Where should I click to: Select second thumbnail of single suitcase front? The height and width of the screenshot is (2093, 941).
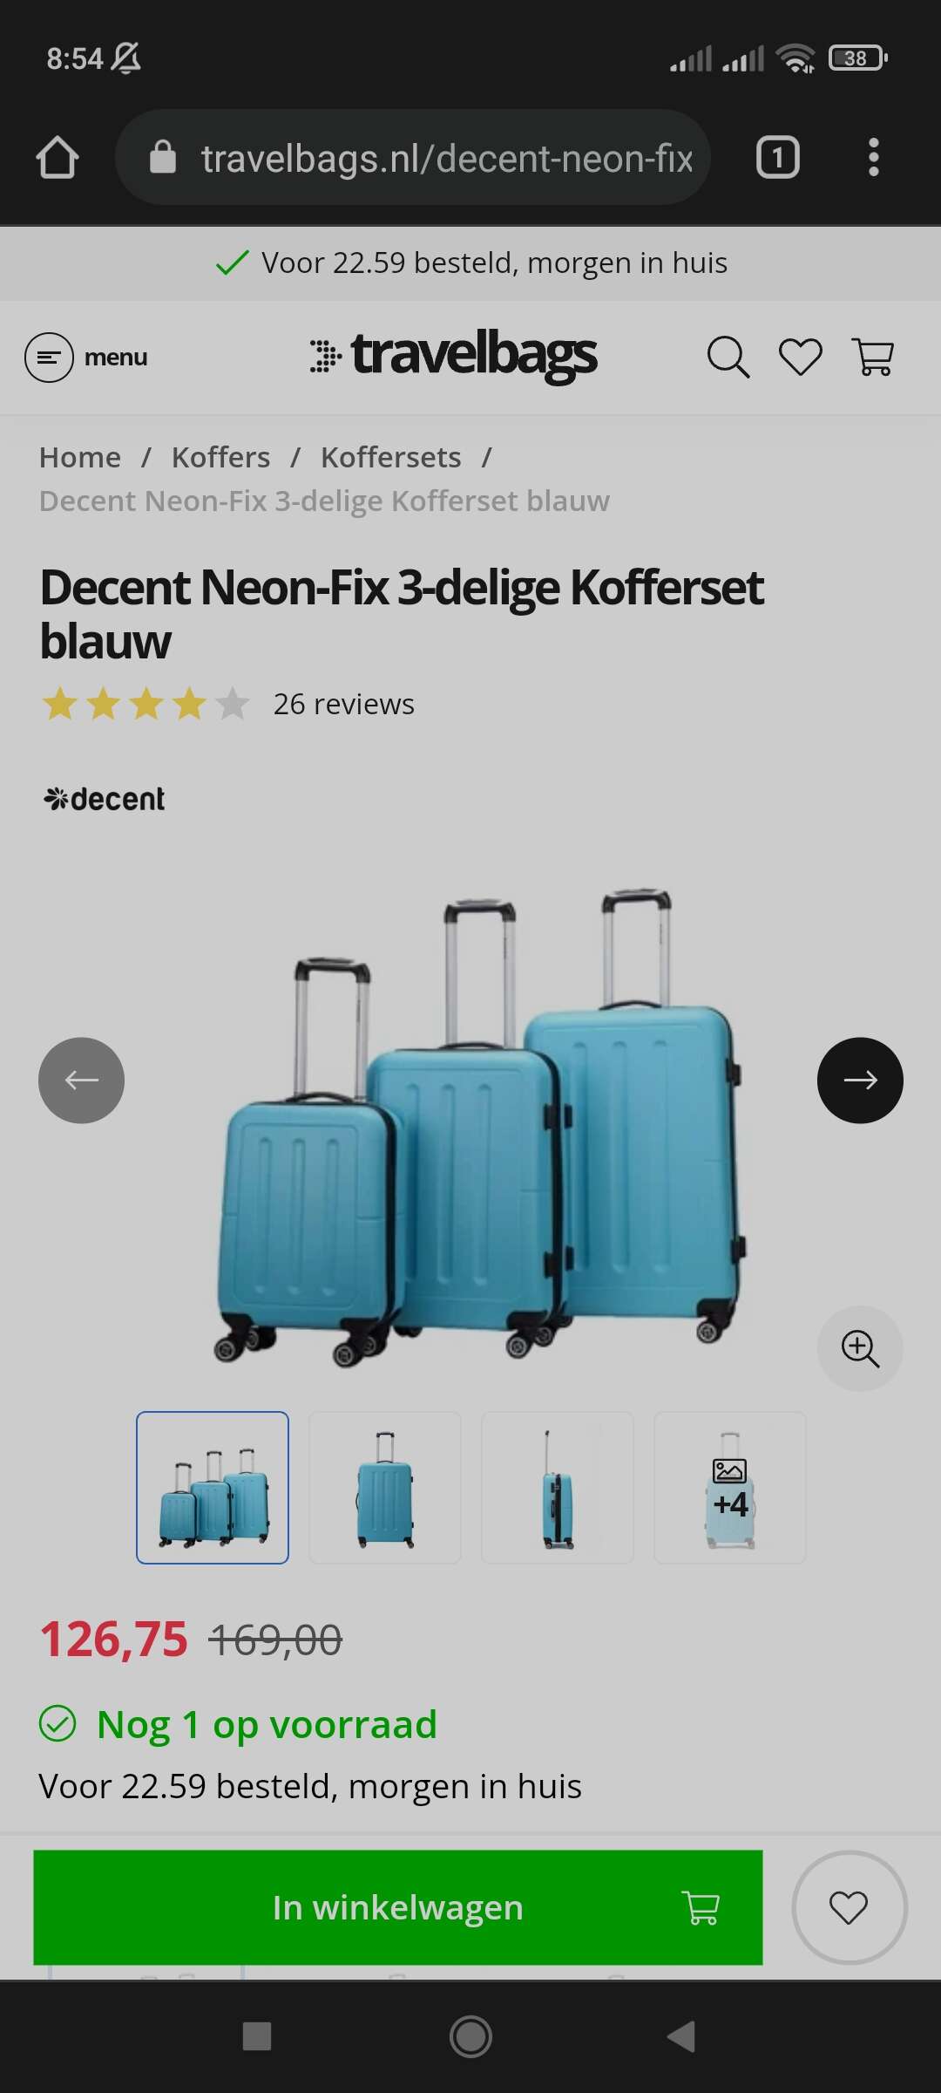click(385, 1488)
